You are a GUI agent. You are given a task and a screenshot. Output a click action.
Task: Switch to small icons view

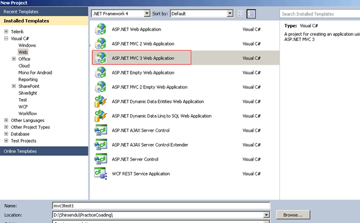tap(240, 14)
